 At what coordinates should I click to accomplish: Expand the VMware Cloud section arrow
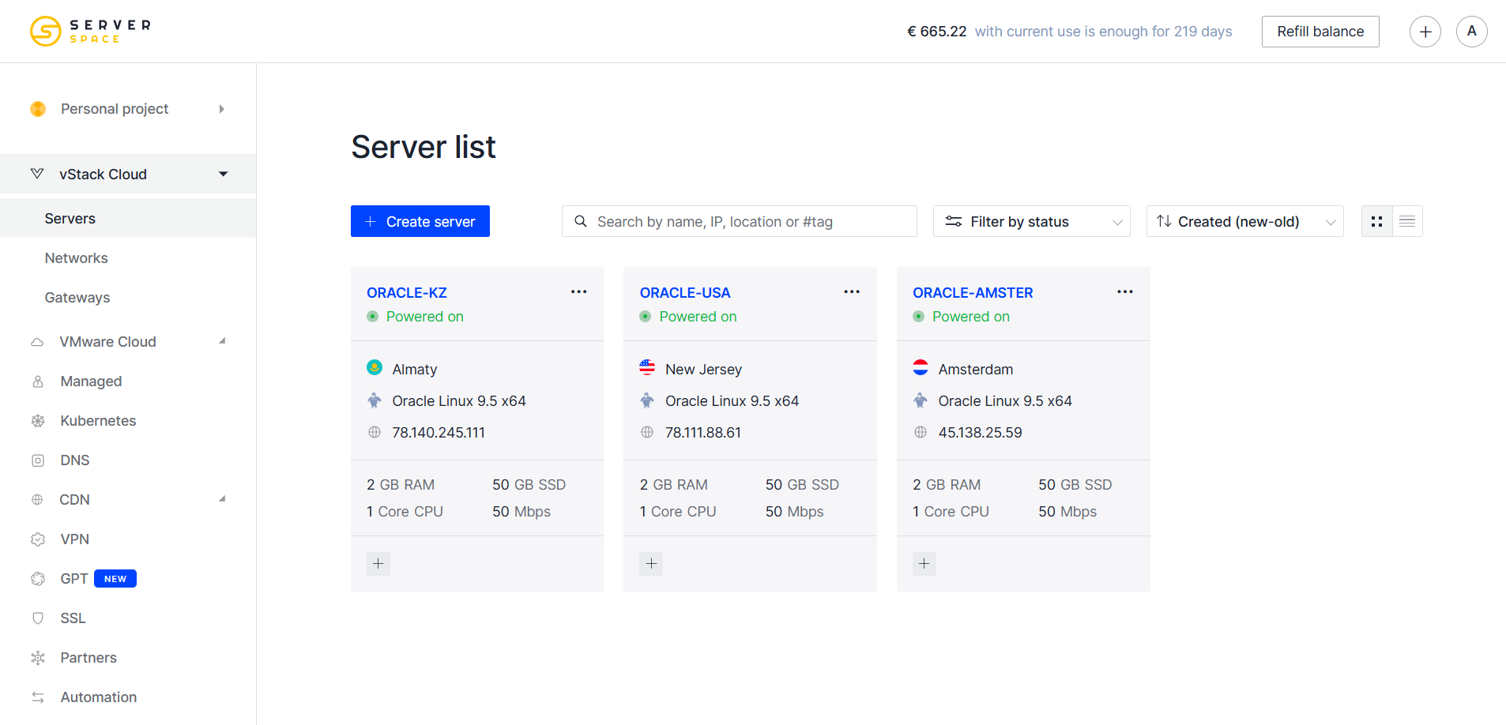222,341
